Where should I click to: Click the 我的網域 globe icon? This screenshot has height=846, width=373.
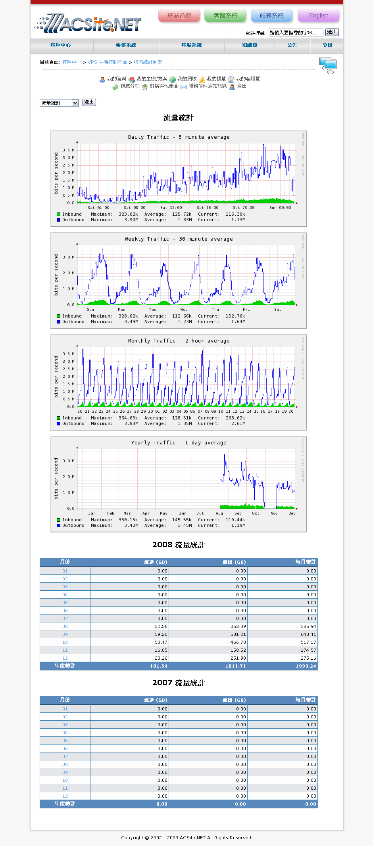(173, 79)
